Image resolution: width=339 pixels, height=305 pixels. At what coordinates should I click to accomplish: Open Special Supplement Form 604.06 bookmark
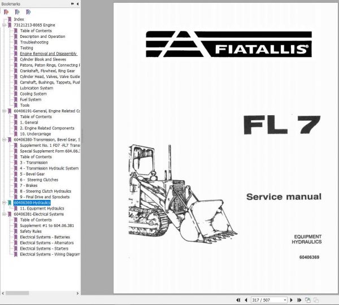50,151
